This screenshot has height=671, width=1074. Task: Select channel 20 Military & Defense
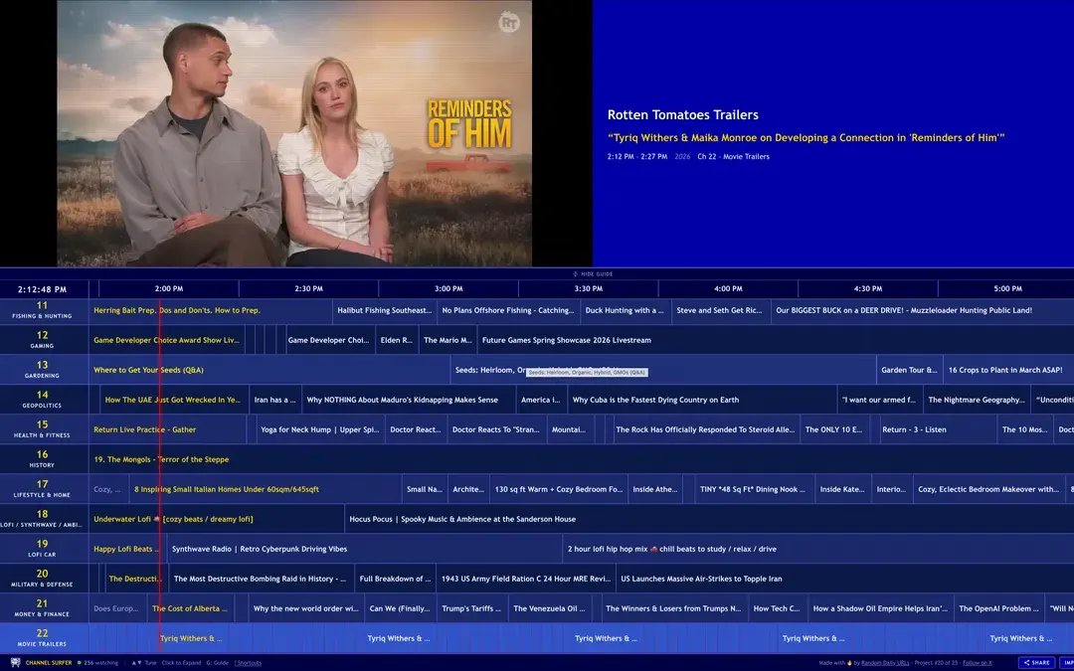43,578
